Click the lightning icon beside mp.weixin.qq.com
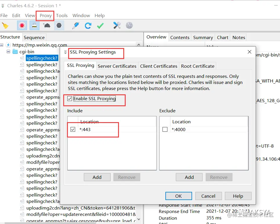 point(8,45)
